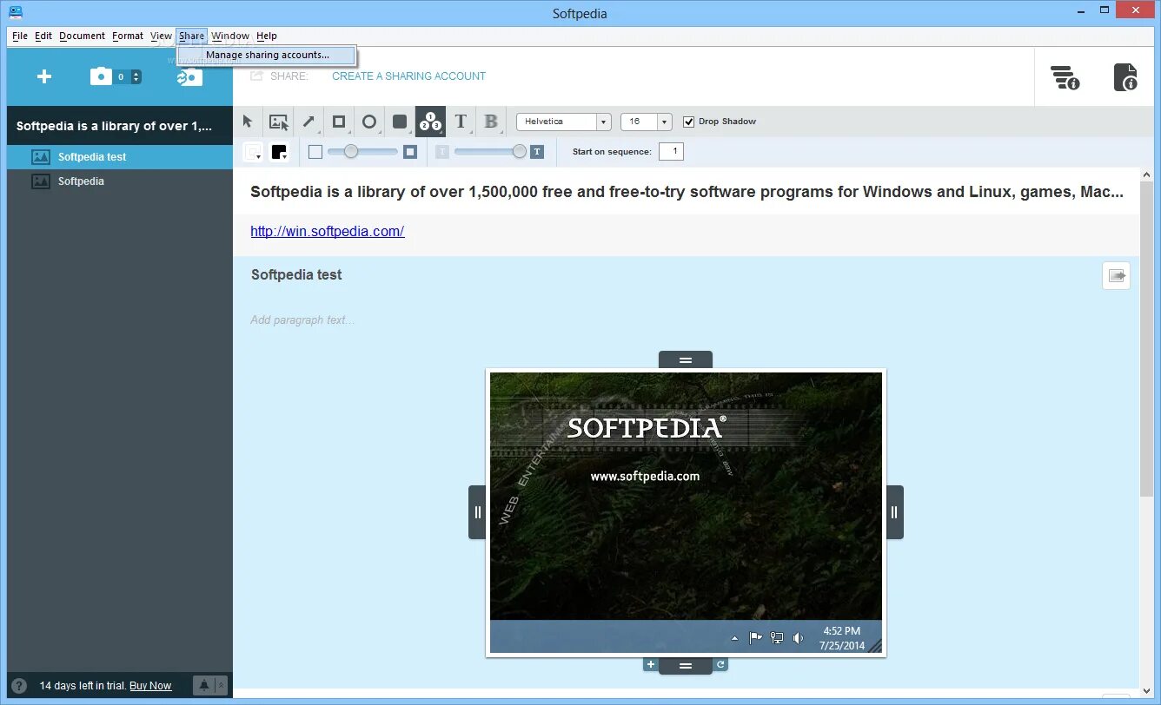Expand chevron beside the bell icon
This screenshot has width=1161, height=705.
pyautogui.click(x=221, y=686)
